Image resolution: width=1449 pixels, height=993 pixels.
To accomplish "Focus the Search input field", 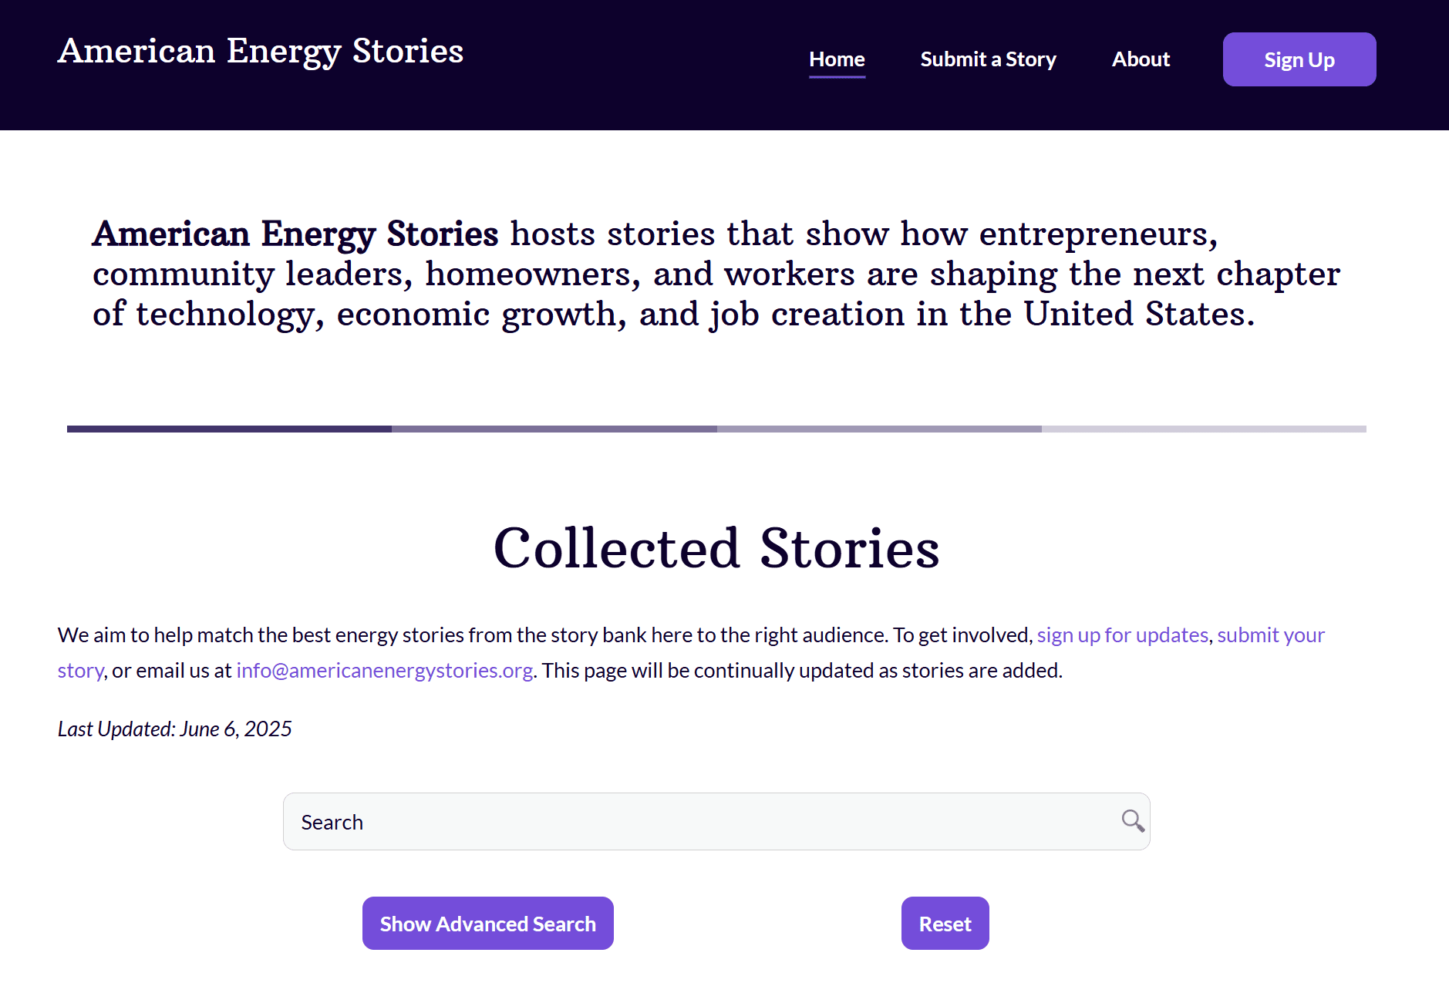I will click(716, 822).
